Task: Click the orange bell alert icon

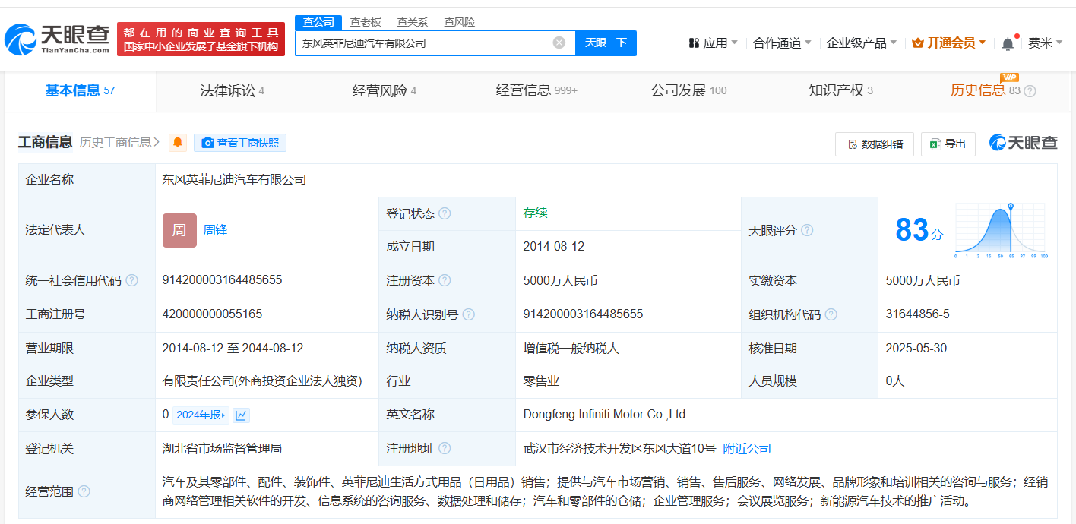Action: (x=178, y=143)
